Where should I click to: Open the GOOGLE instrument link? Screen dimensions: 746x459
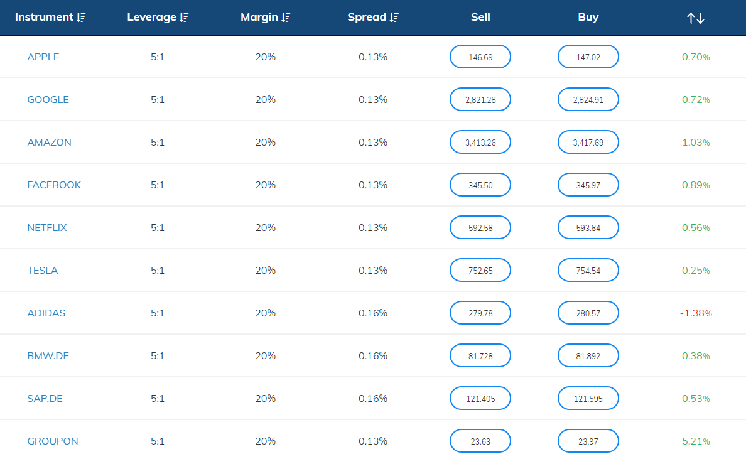(x=48, y=100)
